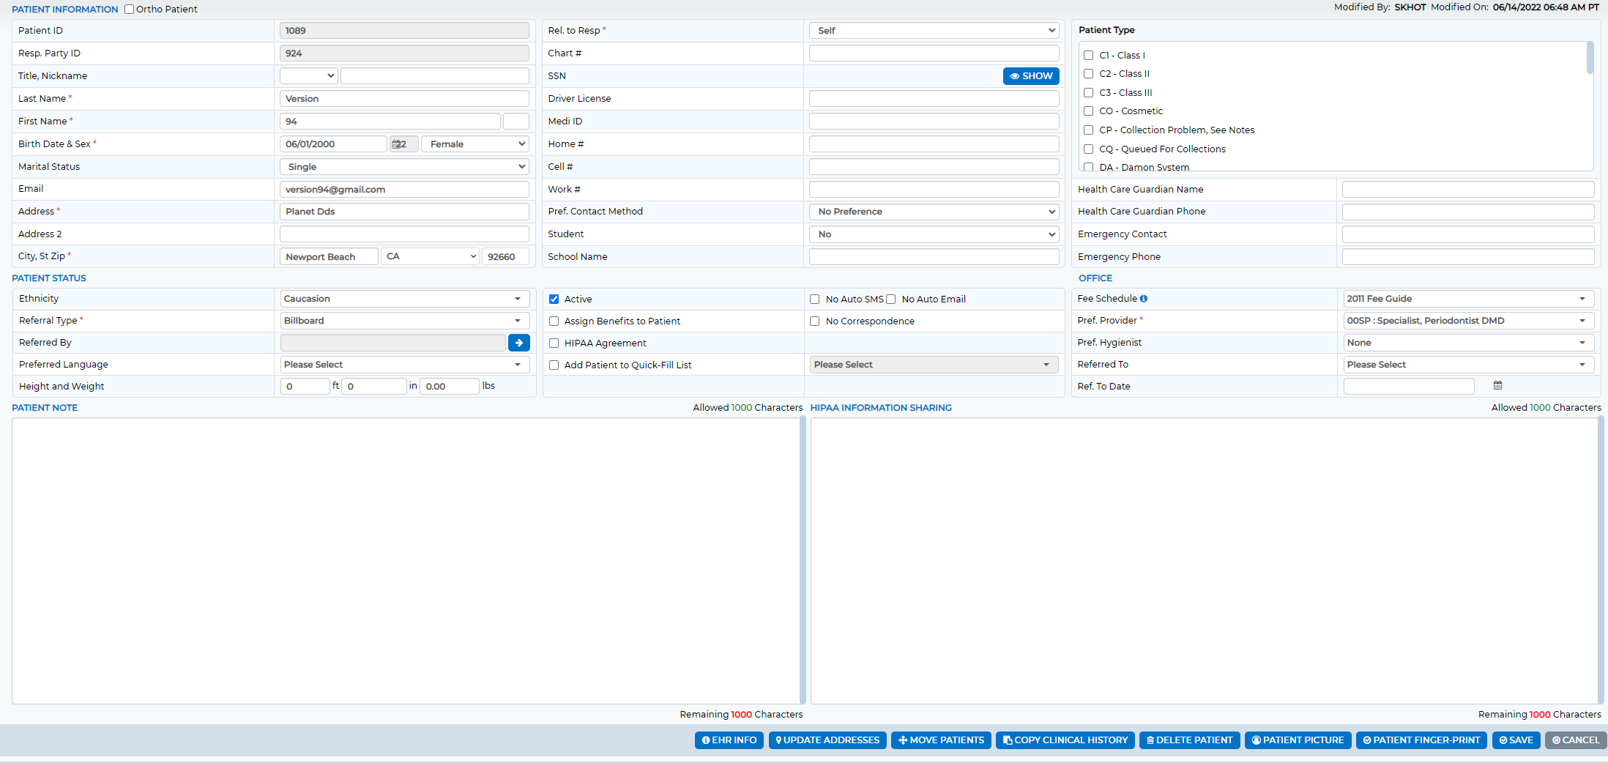Click Update Addresses button
The height and width of the screenshot is (763, 1608).
click(x=827, y=740)
